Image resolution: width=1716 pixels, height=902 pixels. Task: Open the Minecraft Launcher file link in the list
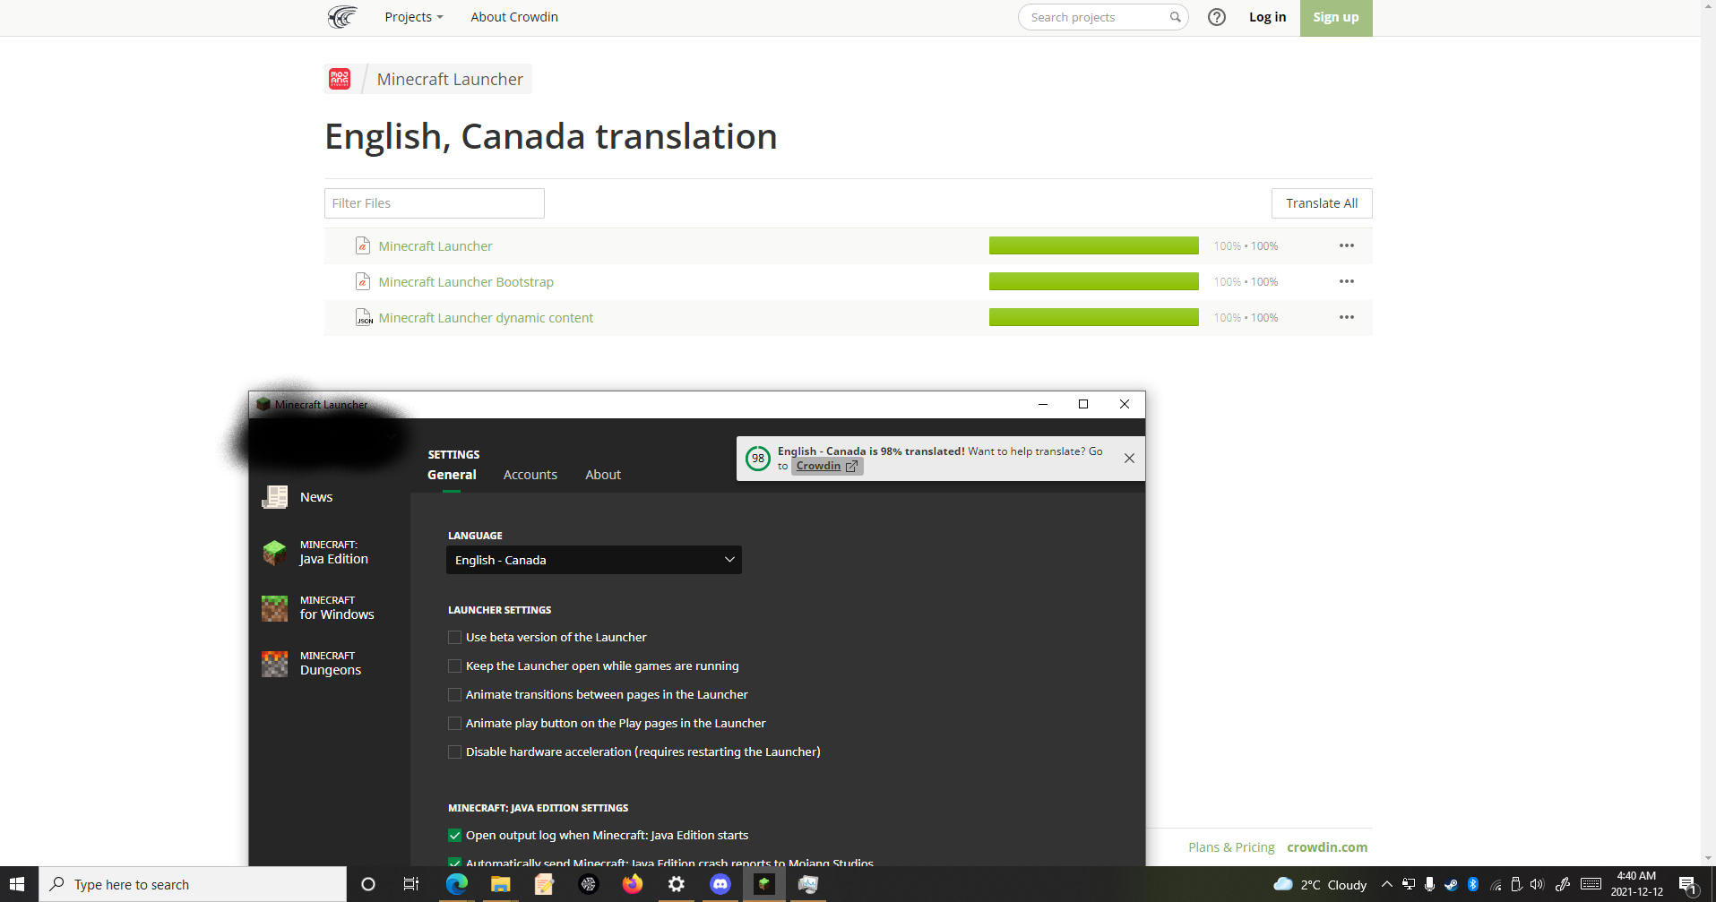point(435,246)
